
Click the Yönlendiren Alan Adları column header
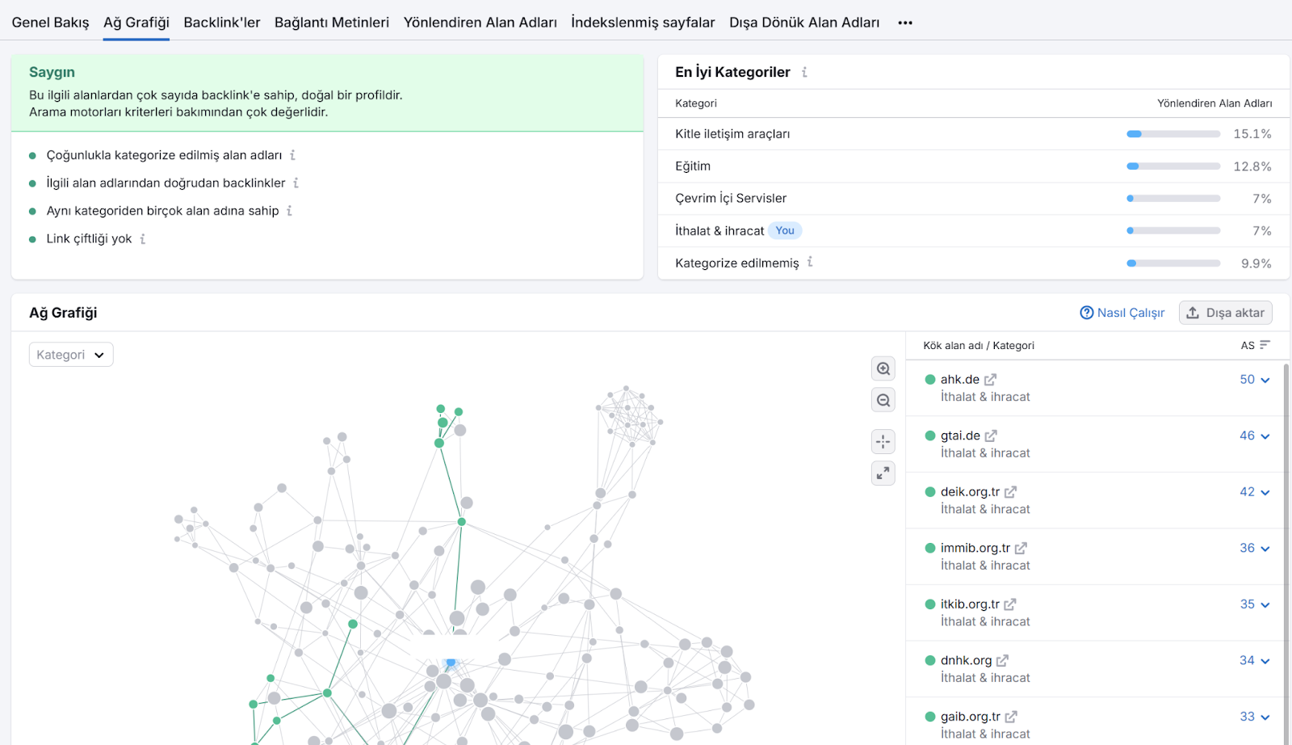1214,103
